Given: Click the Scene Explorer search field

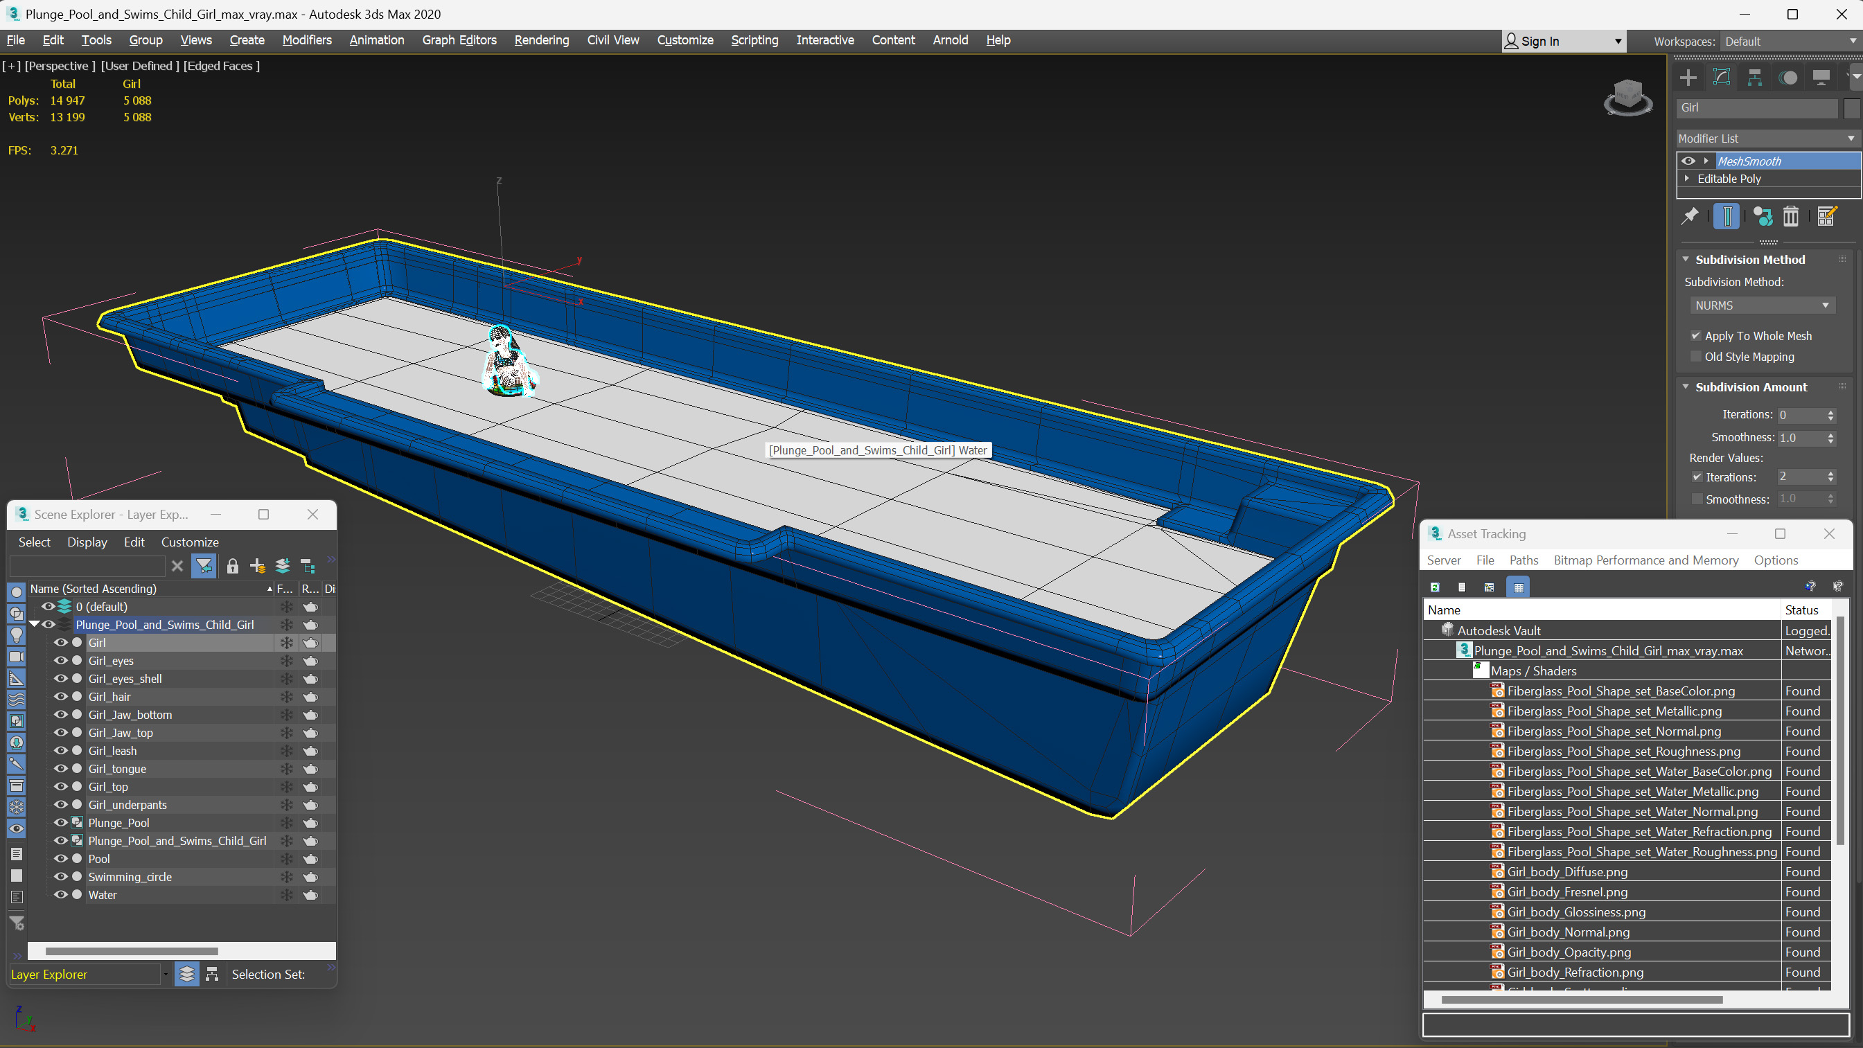Looking at the screenshot, I should tap(87, 566).
